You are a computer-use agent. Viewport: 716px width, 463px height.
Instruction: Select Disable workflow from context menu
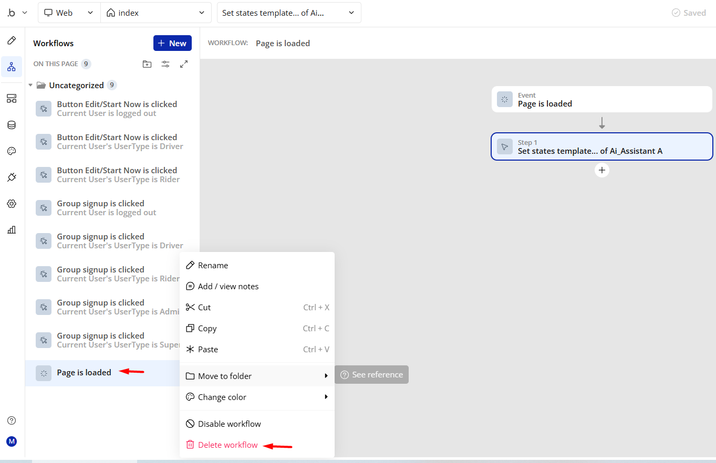(229, 424)
